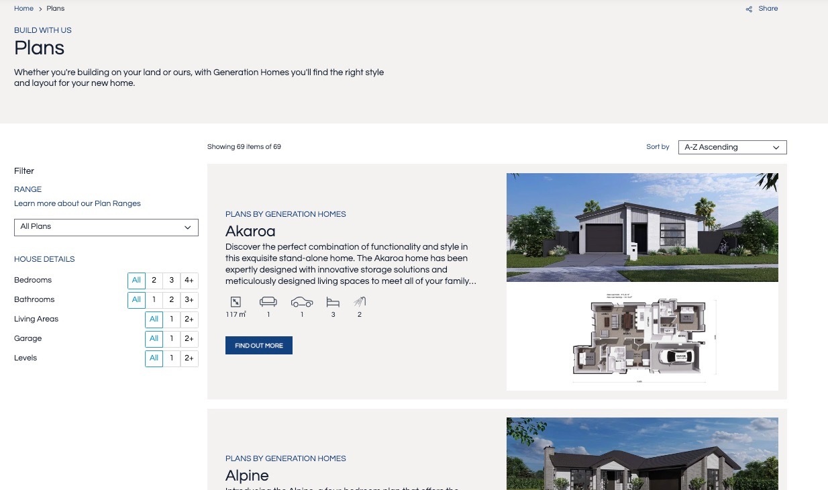Click 'Plans by Generation Homes' above Alpine
The width and height of the screenshot is (828, 490).
click(x=286, y=458)
